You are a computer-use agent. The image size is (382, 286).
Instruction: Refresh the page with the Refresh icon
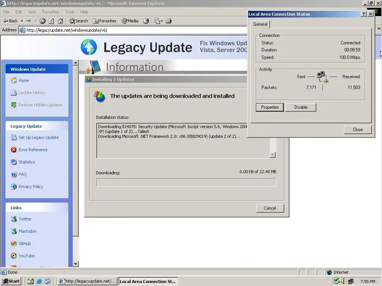click(51, 21)
